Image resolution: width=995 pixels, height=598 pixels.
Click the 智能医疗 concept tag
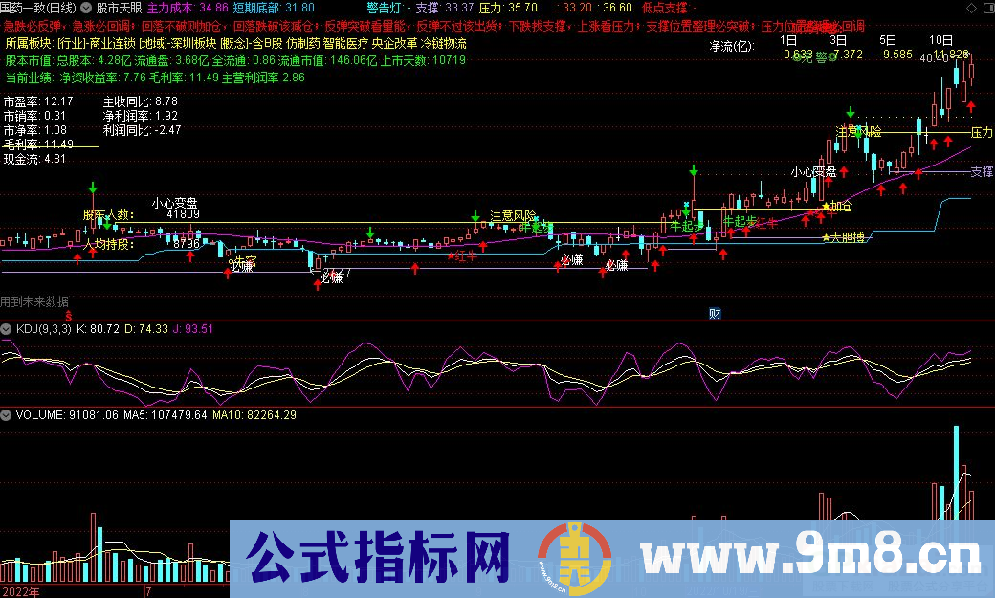pos(345,43)
